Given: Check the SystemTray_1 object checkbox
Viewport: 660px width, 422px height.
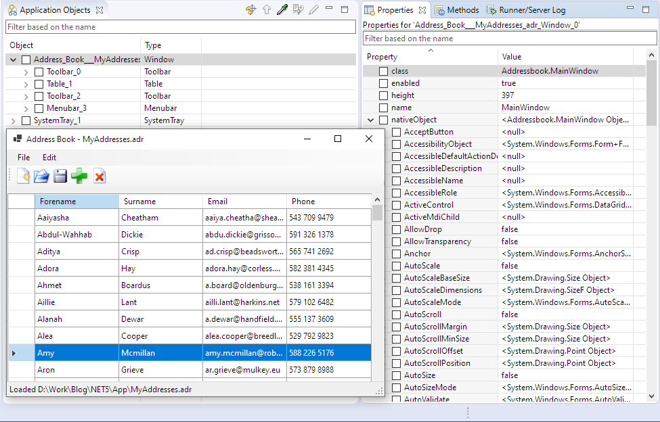Looking at the screenshot, I should point(26,120).
